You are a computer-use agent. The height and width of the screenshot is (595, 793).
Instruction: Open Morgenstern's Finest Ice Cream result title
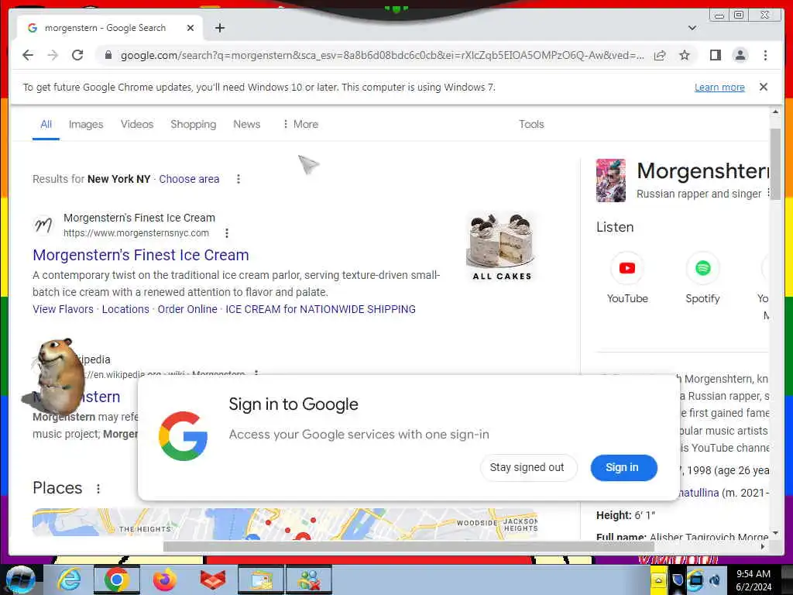point(141,255)
